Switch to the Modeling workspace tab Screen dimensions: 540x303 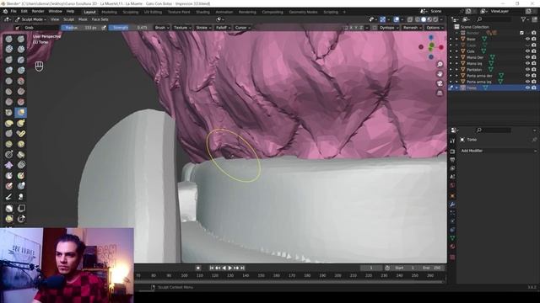tap(109, 12)
